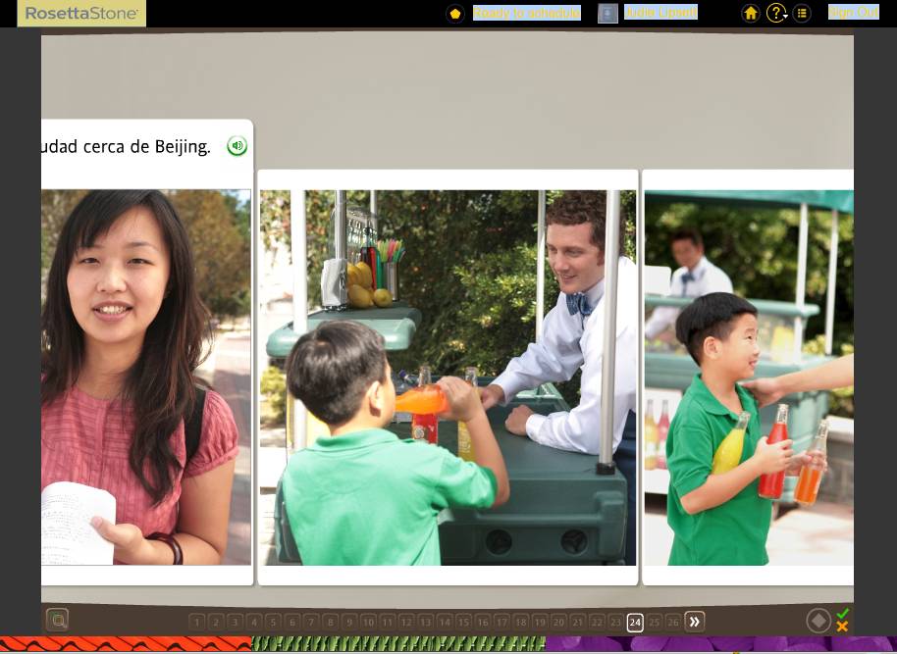Click the Ready to schedule link

[527, 13]
